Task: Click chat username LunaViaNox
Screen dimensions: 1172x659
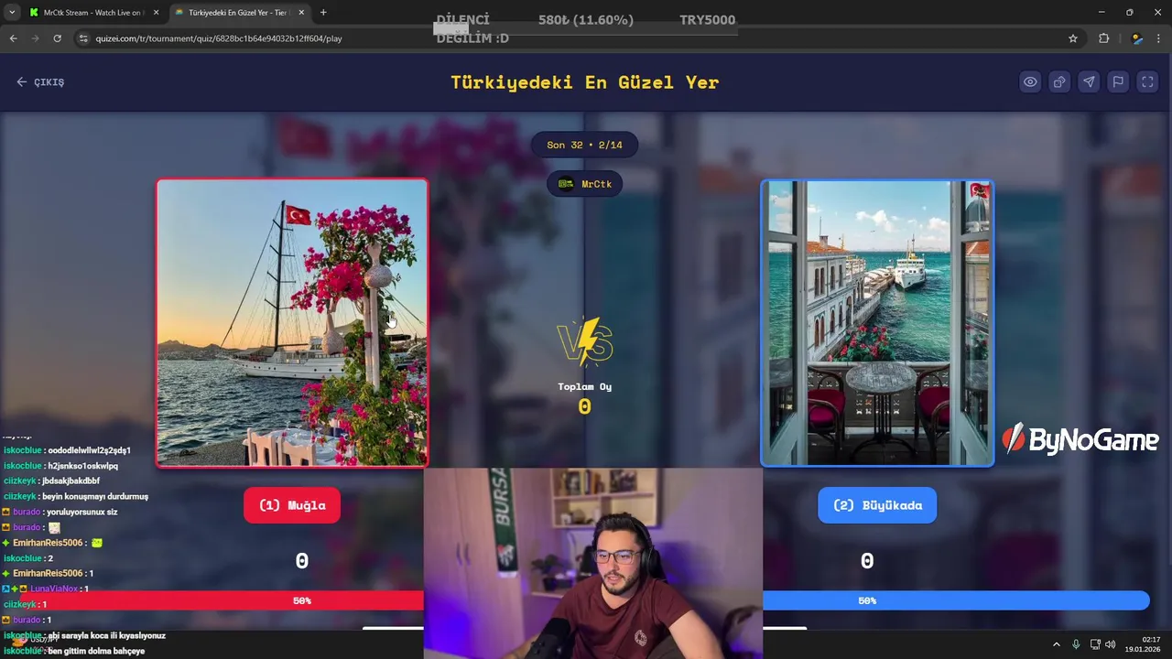Action: click(x=55, y=589)
